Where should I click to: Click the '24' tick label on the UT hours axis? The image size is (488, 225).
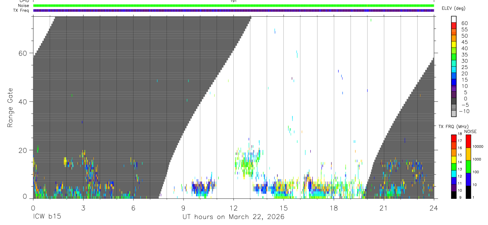click(x=434, y=208)
